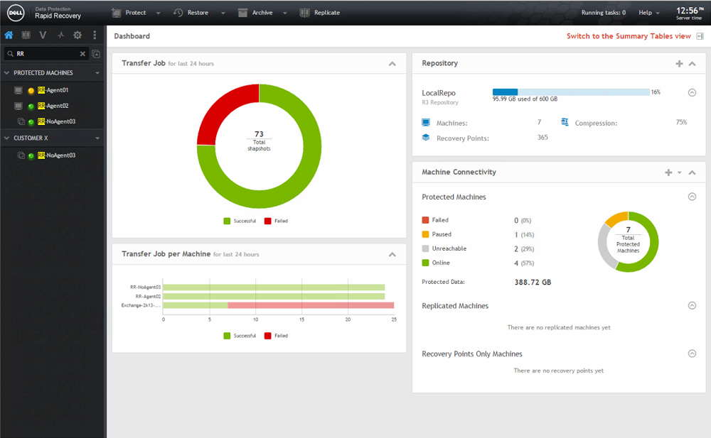Select RR-NoAgent03 under Protected Machines

point(57,121)
